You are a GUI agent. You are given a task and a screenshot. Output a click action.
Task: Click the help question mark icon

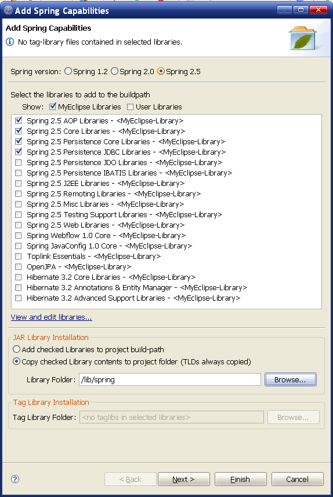15,479
